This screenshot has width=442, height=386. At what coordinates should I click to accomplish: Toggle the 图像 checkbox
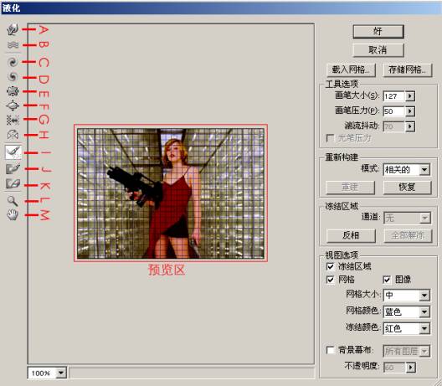[x=387, y=280]
